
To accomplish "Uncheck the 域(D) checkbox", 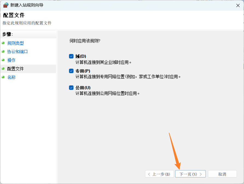I will pyautogui.click(x=71, y=56).
